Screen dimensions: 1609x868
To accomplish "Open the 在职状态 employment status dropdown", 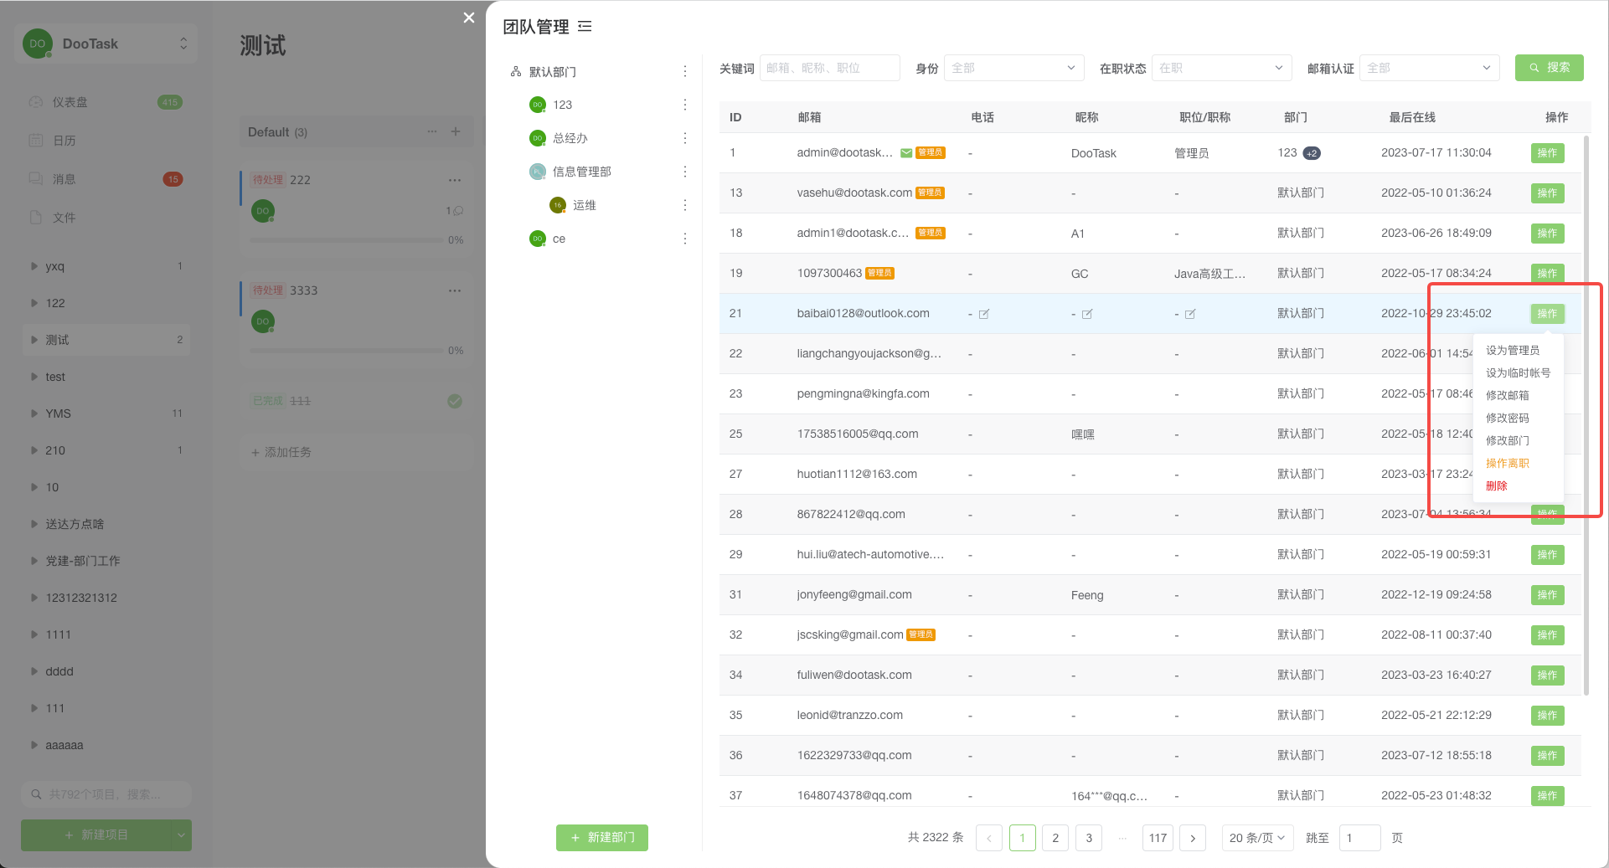I will [x=1220, y=68].
